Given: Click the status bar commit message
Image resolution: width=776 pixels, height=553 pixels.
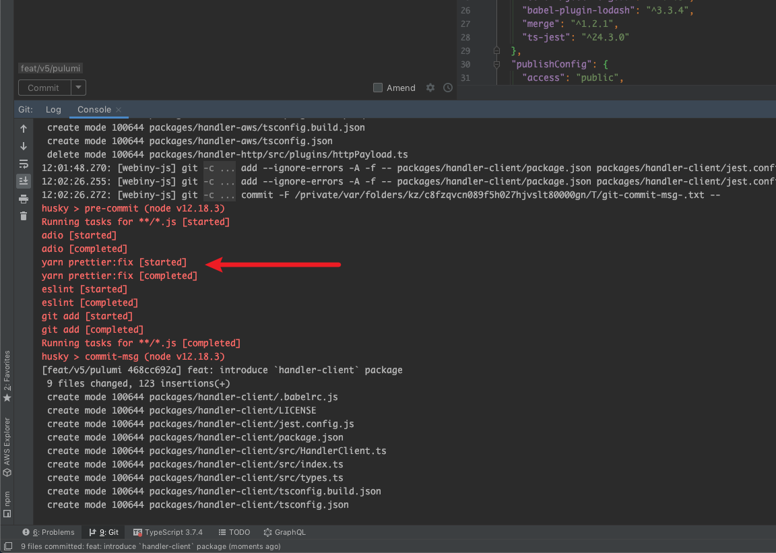Looking at the screenshot, I should pyautogui.click(x=150, y=546).
